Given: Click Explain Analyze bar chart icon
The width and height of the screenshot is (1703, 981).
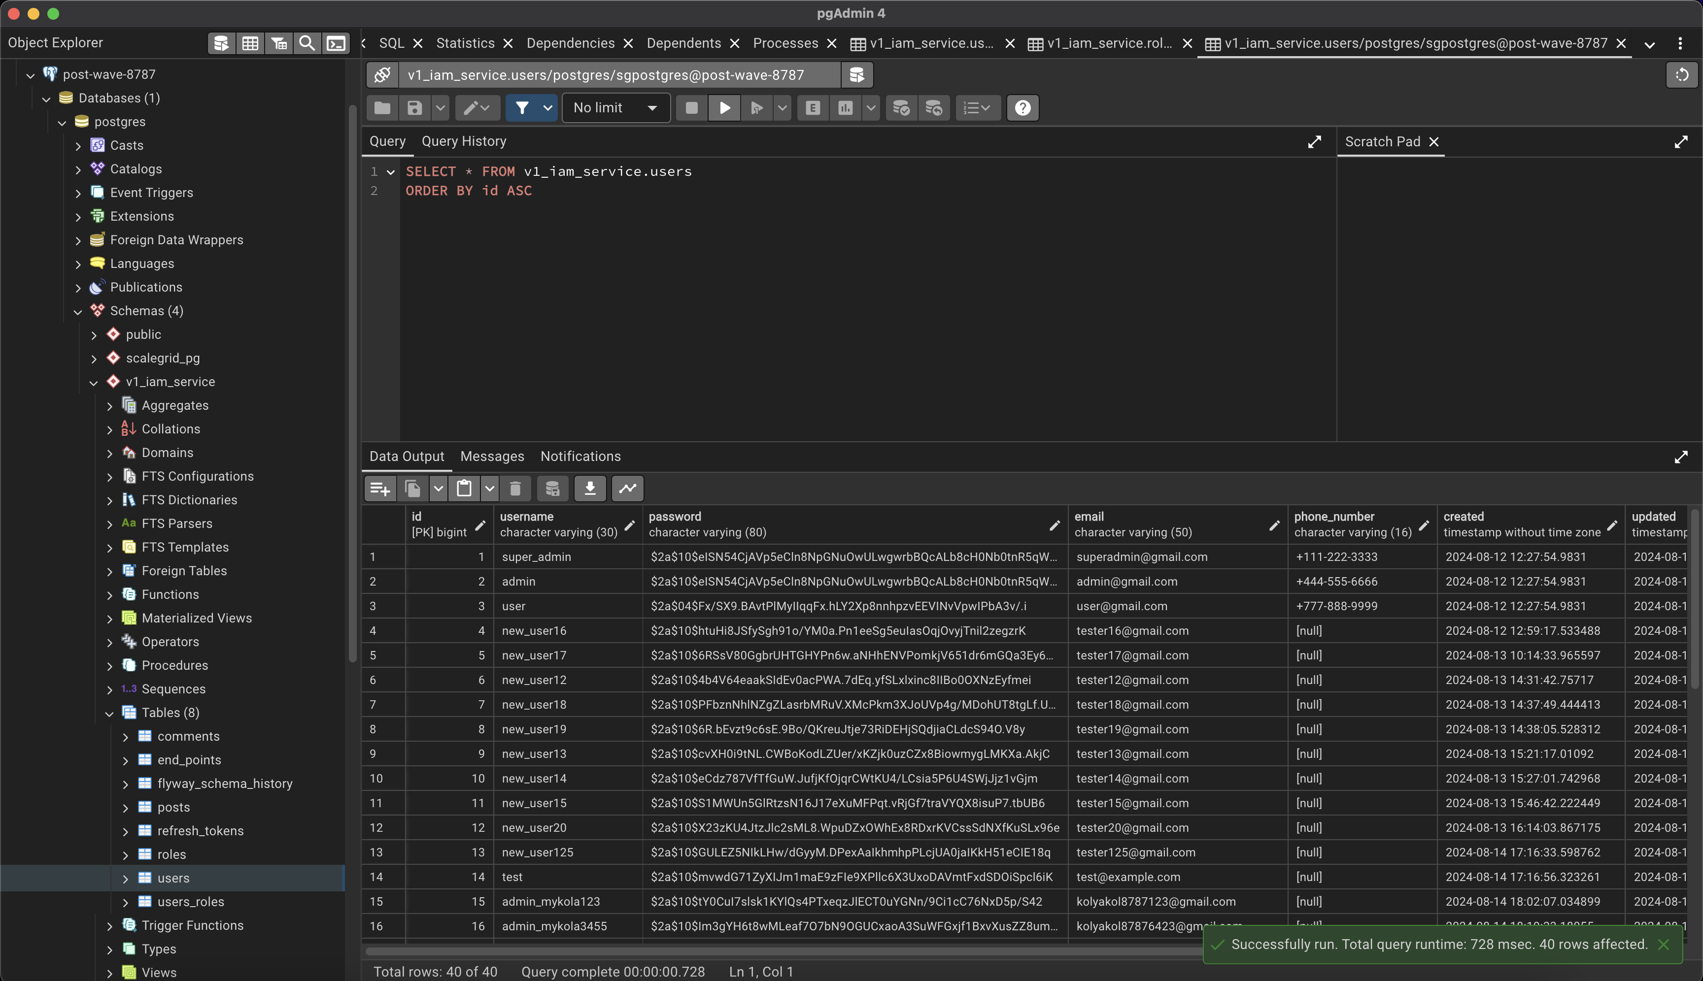Looking at the screenshot, I should pyautogui.click(x=846, y=108).
